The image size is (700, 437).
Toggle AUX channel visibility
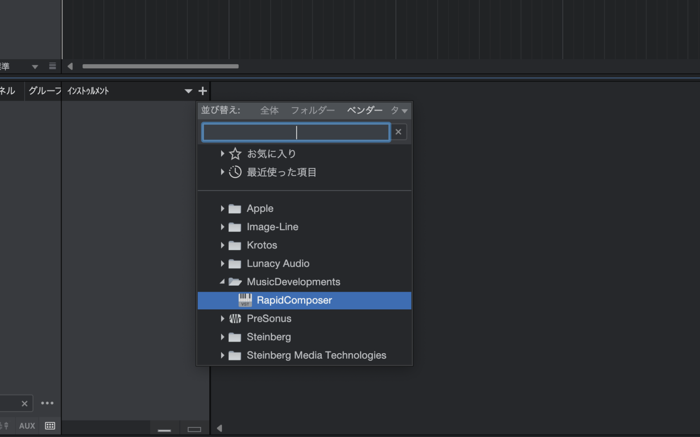tap(27, 426)
